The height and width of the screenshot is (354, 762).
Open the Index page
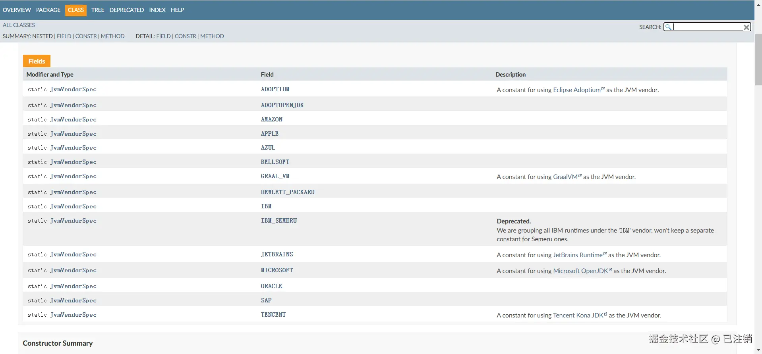(157, 10)
